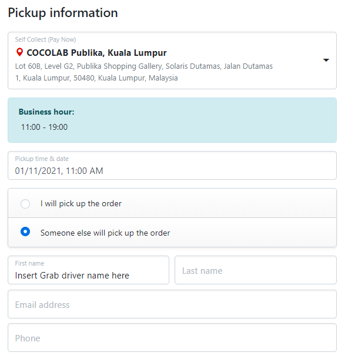The height and width of the screenshot is (359, 345).
Task: Select COCOLAB Publika, Kuala Lumpur store name
Action: click(x=96, y=53)
